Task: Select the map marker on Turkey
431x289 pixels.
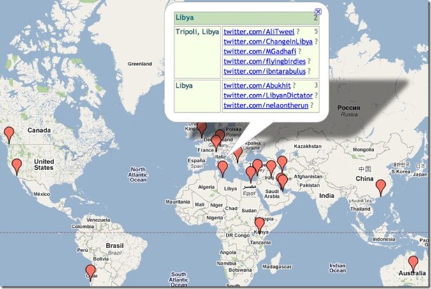Action: [258, 166]
